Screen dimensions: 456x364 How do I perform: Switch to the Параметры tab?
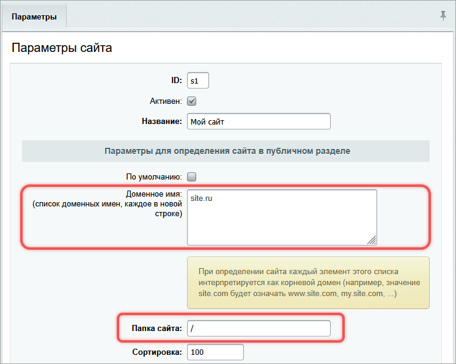coord(34,17)
